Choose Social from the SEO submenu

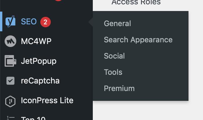[x=114, y=56]
